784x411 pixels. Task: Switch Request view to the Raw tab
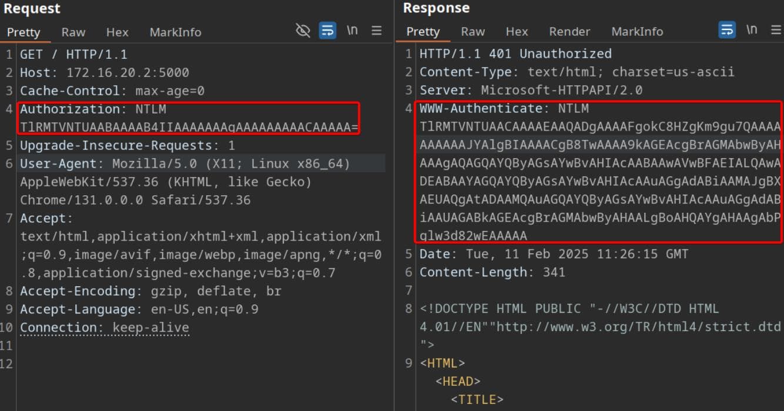coord(73,32)
